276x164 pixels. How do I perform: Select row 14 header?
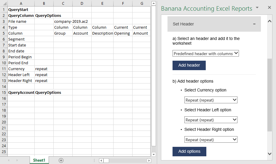tap(4, 87)
